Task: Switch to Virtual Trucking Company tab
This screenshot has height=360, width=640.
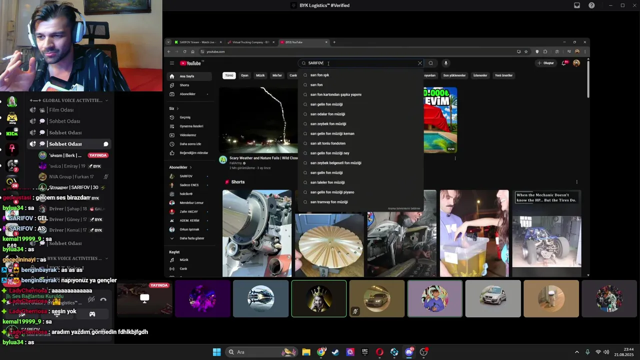Action: 250,42
